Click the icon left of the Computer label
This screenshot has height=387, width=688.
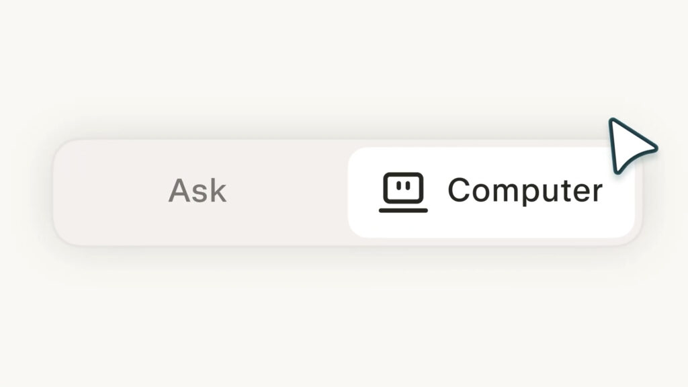click(403, 192)
